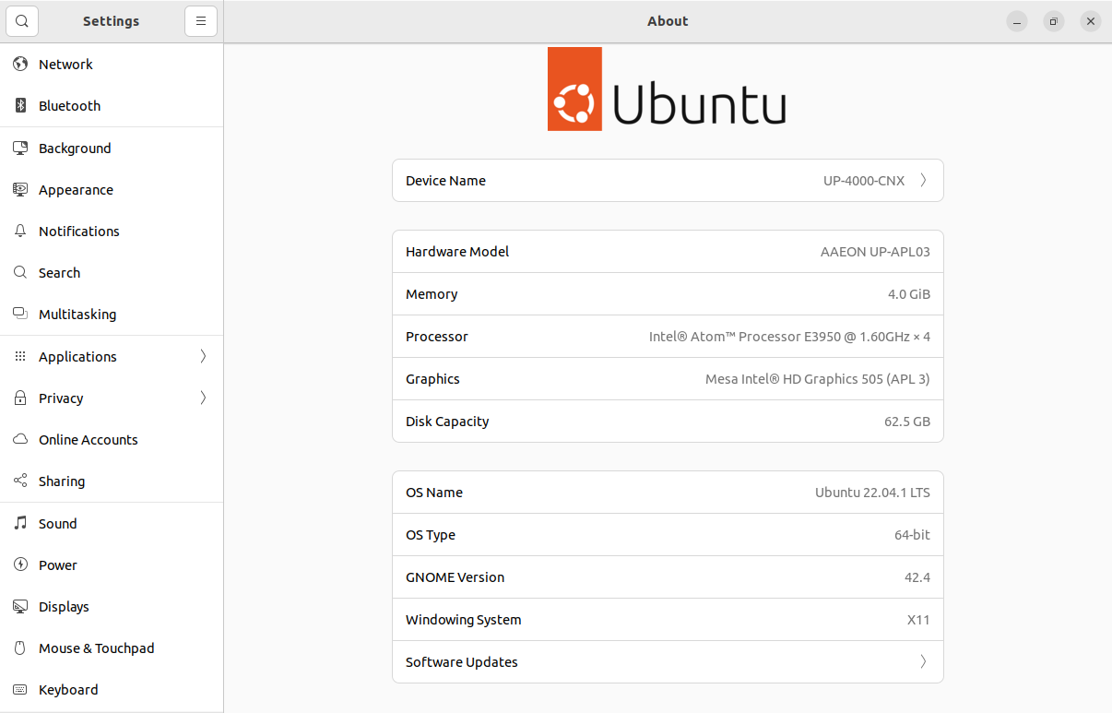Click the Sharing icon in sidebar
Screen dimensions: 1112x713
click(20, 481)
